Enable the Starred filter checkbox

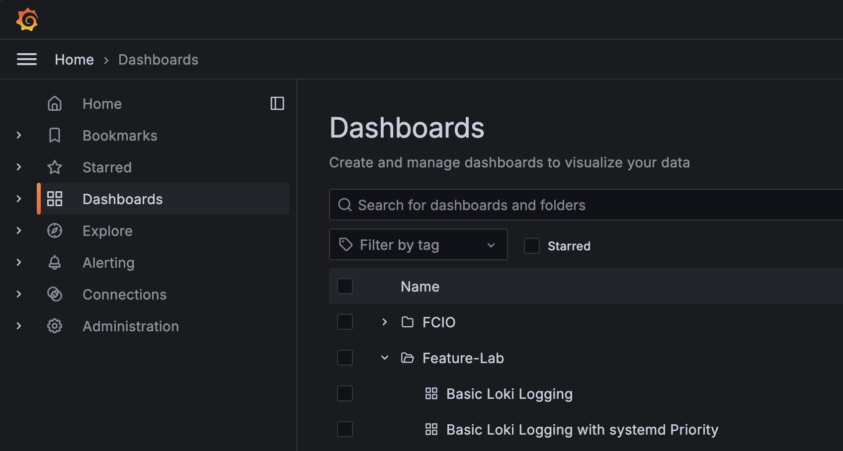click(x=532, y=246)
